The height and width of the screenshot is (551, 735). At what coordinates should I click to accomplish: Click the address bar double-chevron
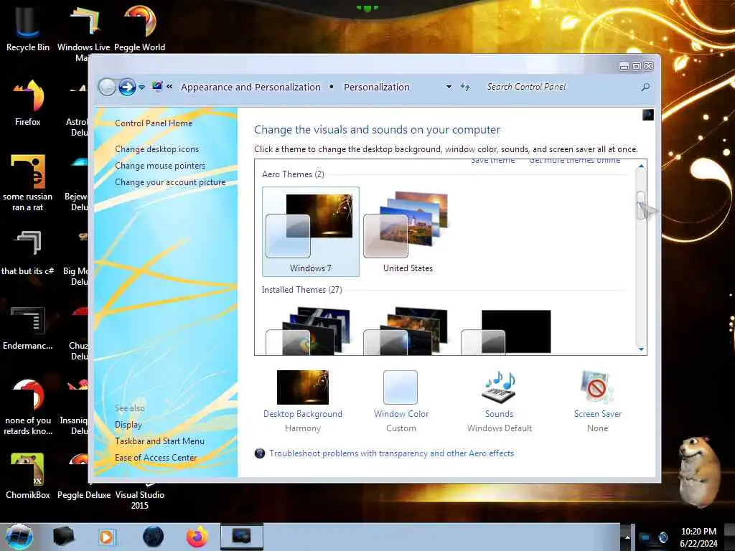tap(169, 86)
